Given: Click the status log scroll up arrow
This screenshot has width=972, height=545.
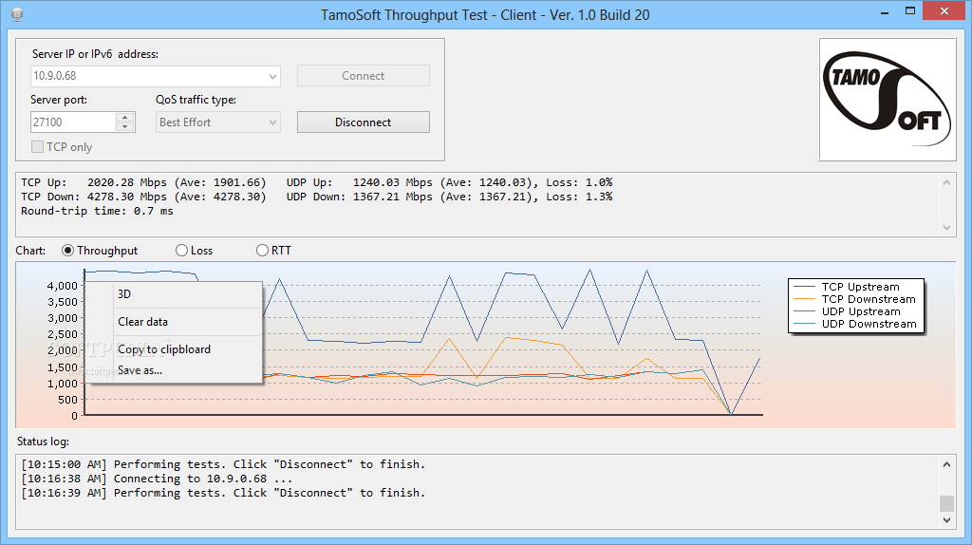Looking at the screenshot, I should coord(946,464).
